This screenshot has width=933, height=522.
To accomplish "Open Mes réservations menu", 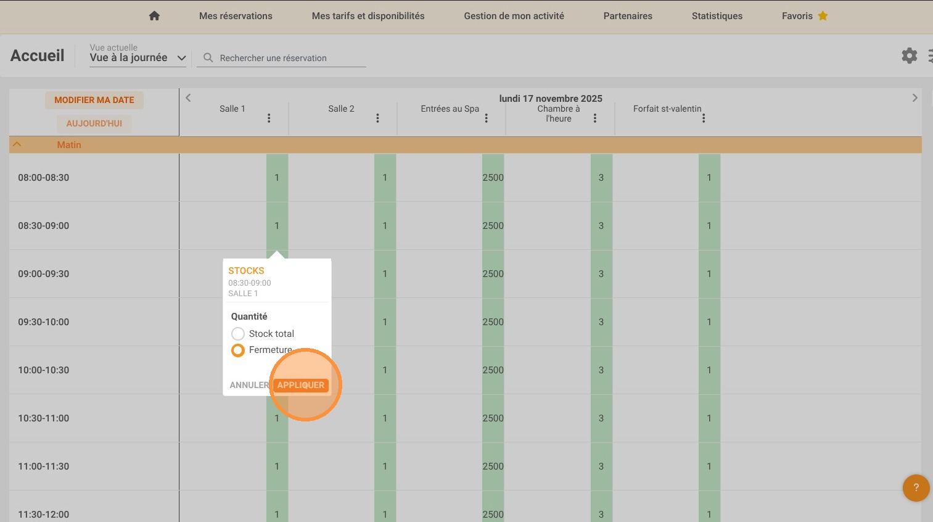I will [x=236, y=16].
